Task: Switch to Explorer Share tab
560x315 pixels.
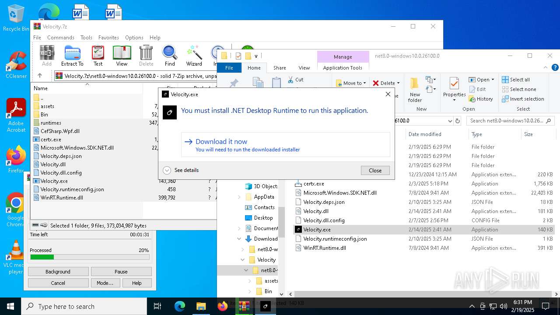Action: (x=280, y=68)
